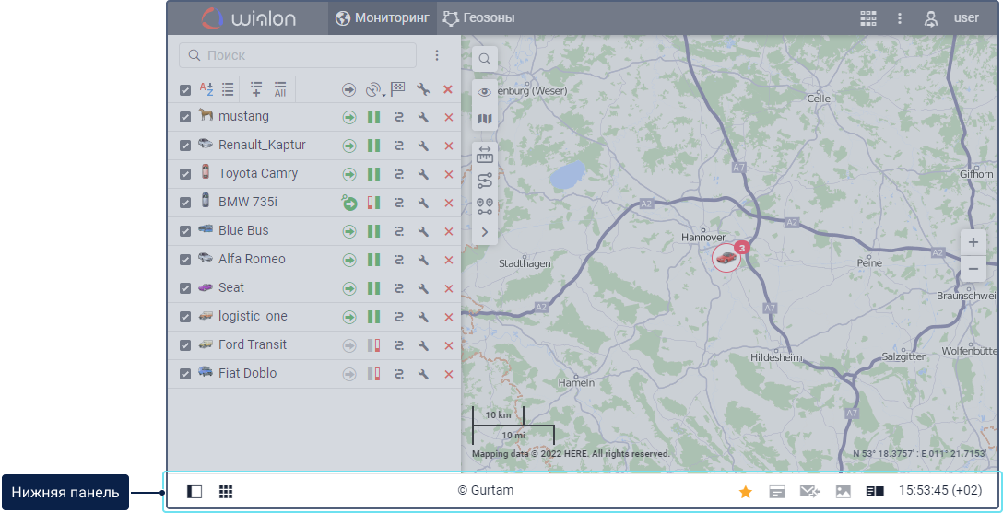Toggle the select-all units checkbox
Screen dimensions: 1003x513
[x=185, y=90]
